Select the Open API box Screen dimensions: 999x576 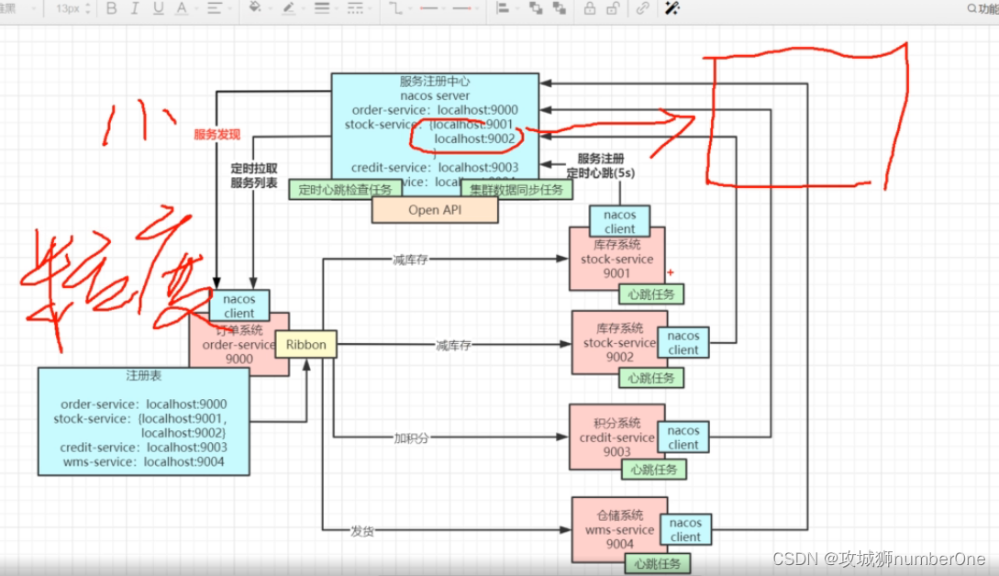coord(435,210)
